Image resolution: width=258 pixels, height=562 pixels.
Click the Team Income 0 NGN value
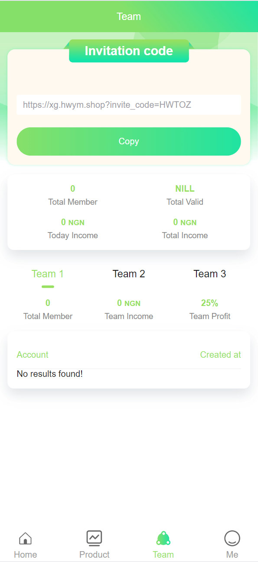click(x=129, y=303)
